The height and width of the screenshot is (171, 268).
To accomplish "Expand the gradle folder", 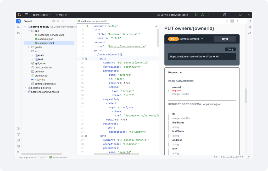I will 29,47.
